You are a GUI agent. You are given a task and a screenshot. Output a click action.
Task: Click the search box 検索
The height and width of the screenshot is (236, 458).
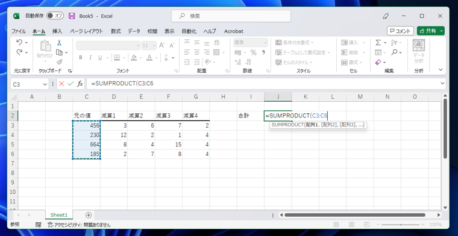click(231, 16)
